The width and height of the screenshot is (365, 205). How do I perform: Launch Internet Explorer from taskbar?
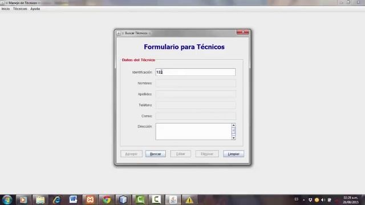[56, 200]
